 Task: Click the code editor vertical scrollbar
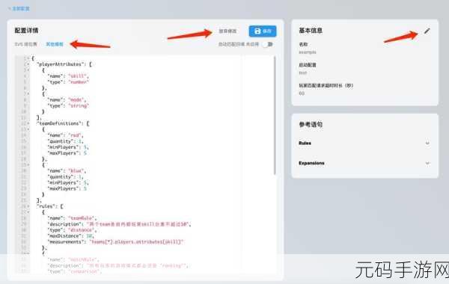point(275,115)
